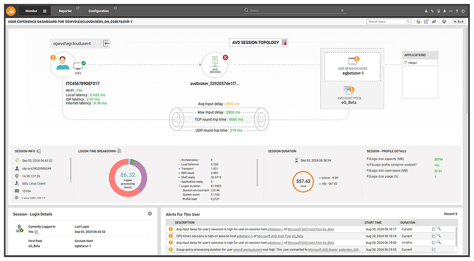The image size is (474, 261).
Task: Open the Microsoft AVD Broker link in alert
Action: (323, 250)
